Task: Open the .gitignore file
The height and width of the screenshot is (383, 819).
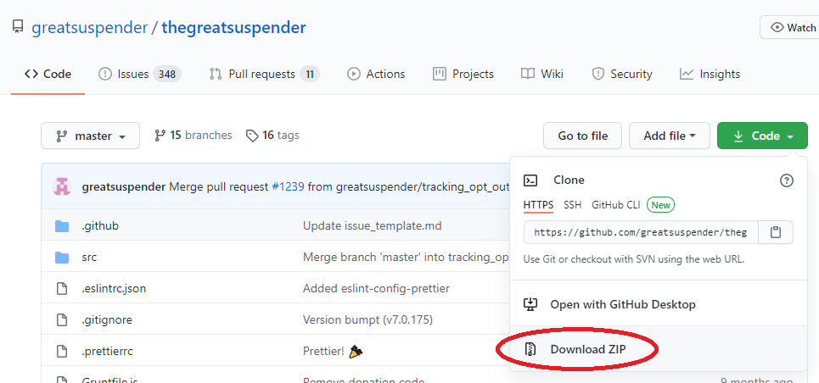Action: [x=107, y=319]
